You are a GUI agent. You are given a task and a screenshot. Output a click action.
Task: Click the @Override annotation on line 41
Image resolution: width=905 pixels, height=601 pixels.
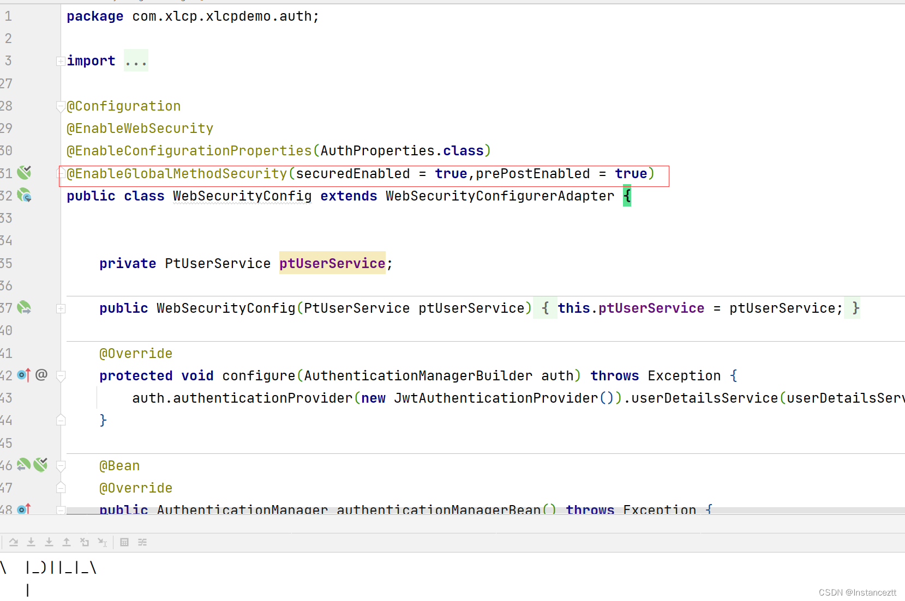point(136,354)
